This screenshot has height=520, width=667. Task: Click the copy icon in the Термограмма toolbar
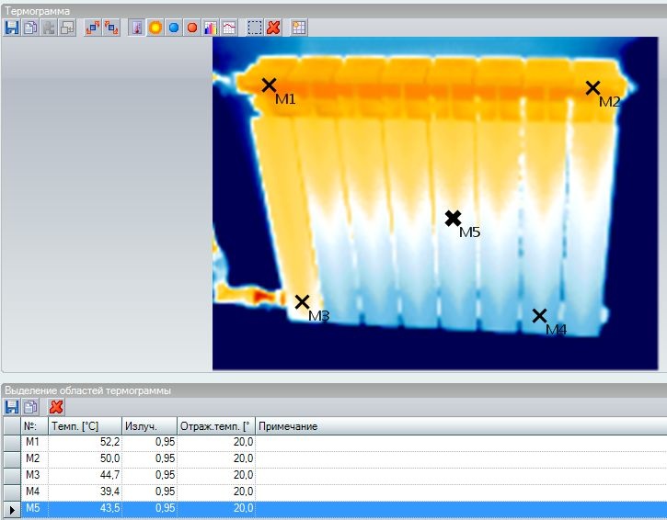pos(29,28)
